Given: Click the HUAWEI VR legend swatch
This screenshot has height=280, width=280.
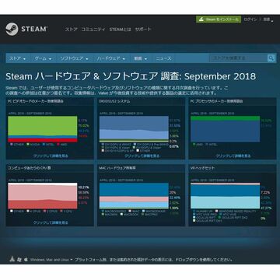Looking at the screenshot, I should tap(194, 212).
